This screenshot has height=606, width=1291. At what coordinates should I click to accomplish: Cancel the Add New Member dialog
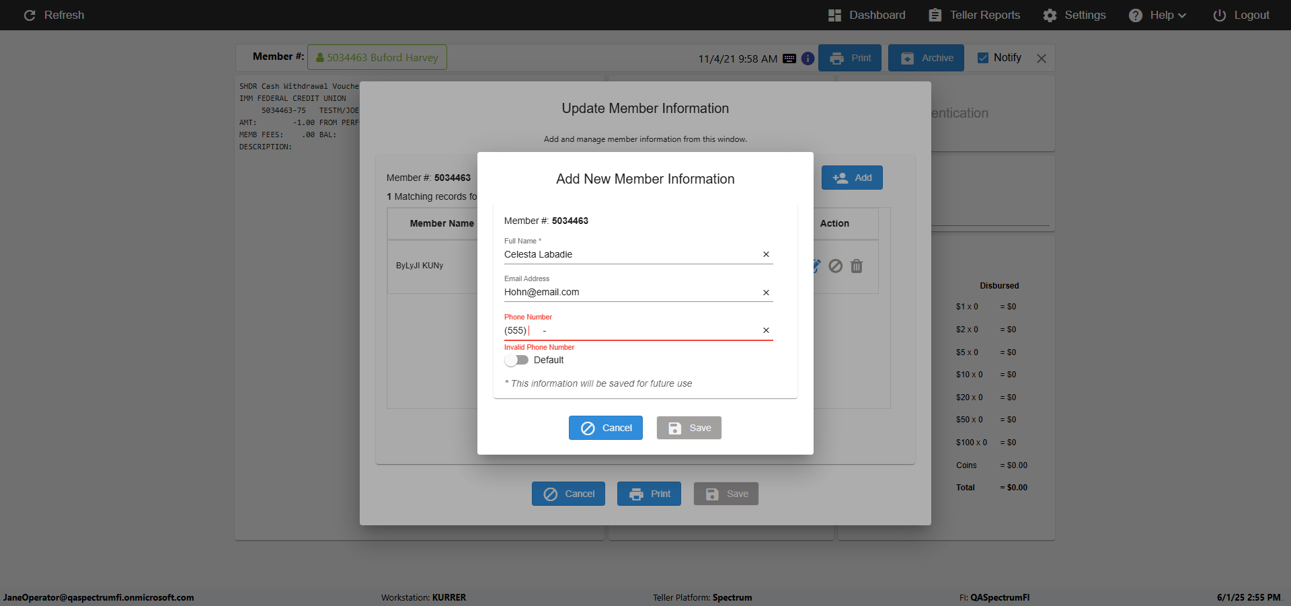[606, 428]
